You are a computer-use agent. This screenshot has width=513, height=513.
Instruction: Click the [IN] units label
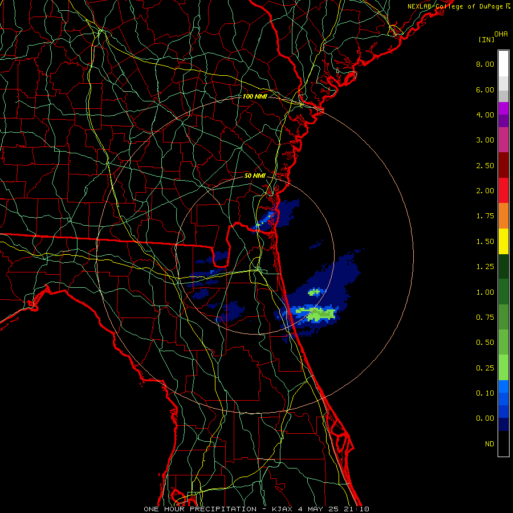point(487,39)
